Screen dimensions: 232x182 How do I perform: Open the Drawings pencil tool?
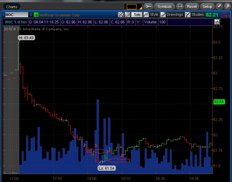point(172,14)
